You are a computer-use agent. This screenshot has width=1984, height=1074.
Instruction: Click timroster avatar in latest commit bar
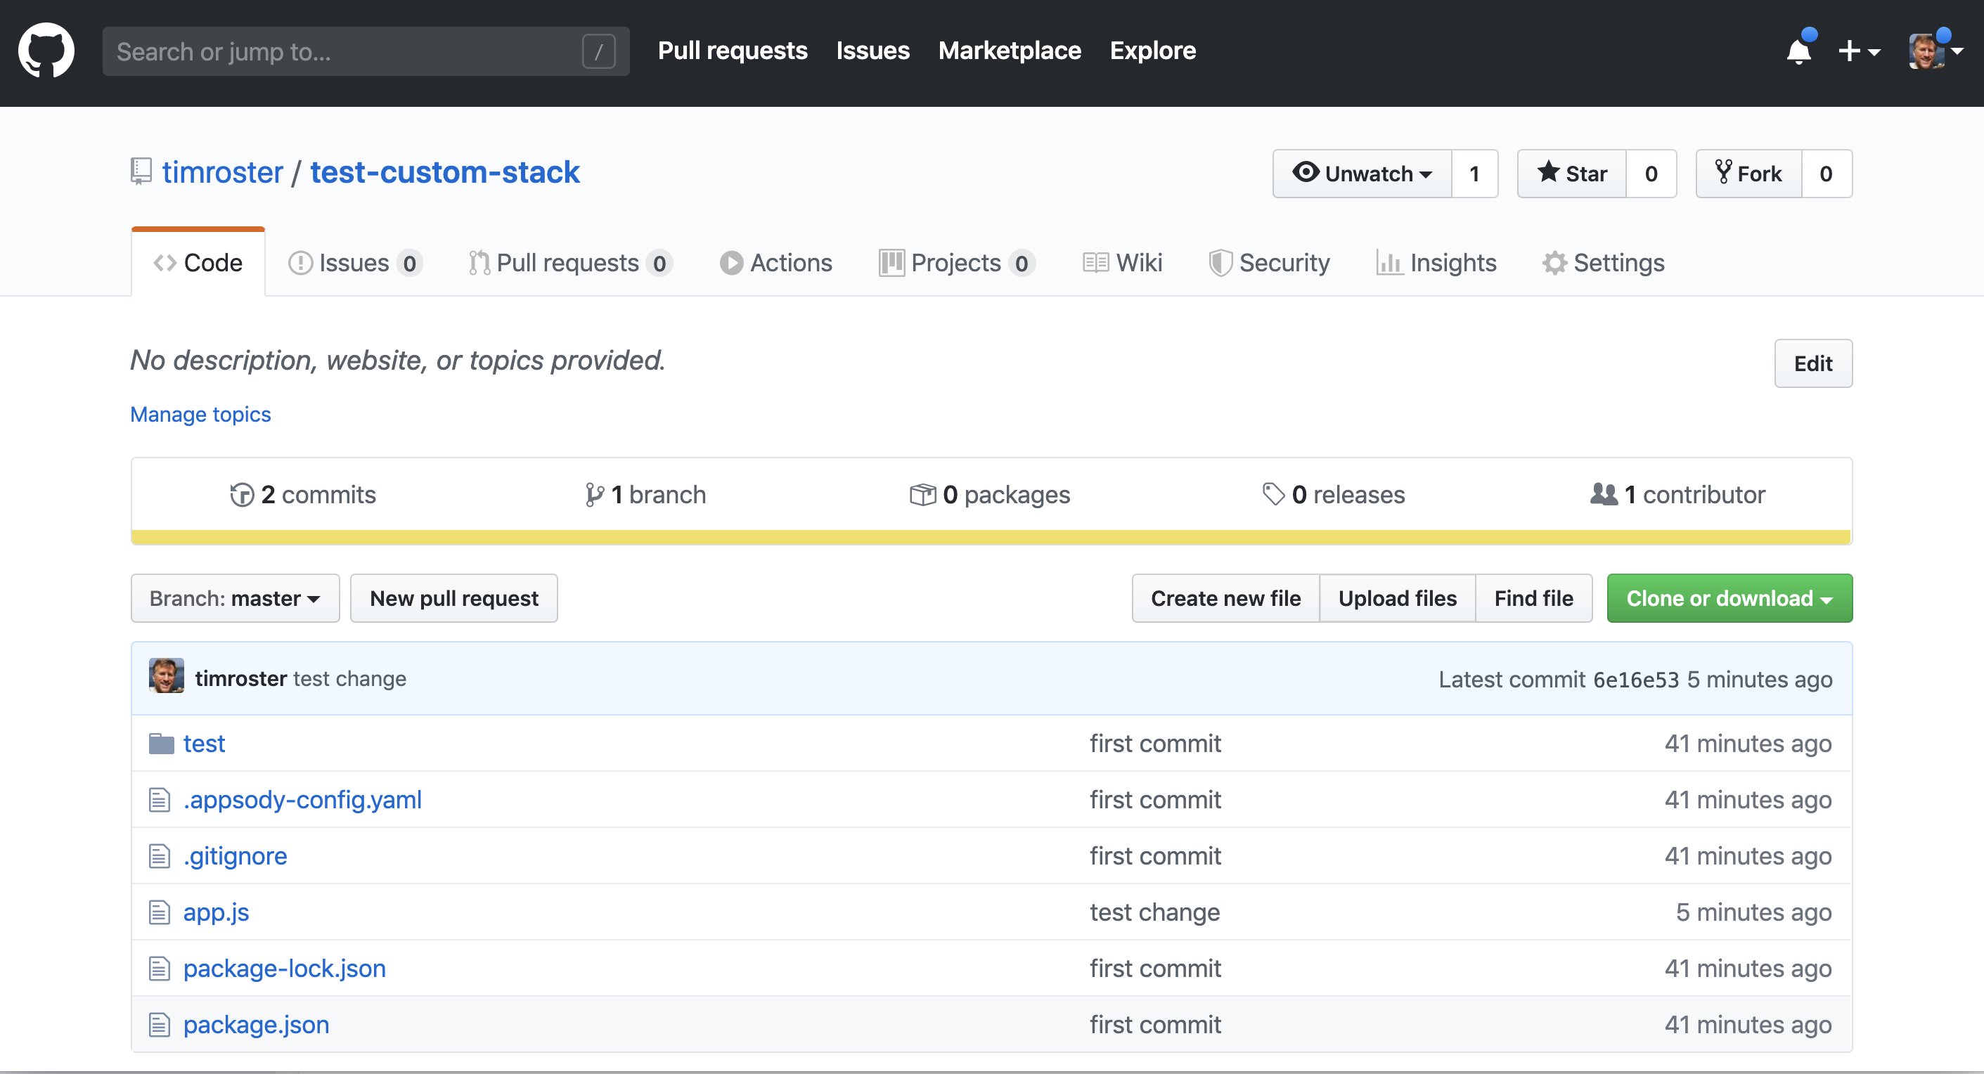click(x=167, y=677)
